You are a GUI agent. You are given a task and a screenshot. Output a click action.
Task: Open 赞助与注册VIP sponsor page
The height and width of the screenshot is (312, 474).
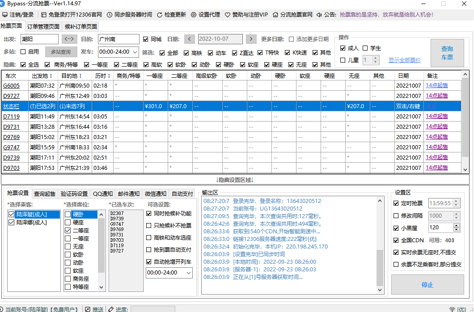pyautogui.click(x=250, y=14)
